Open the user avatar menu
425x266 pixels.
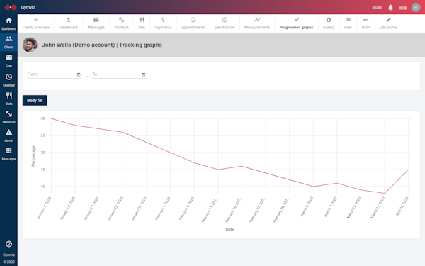(416, 7)
